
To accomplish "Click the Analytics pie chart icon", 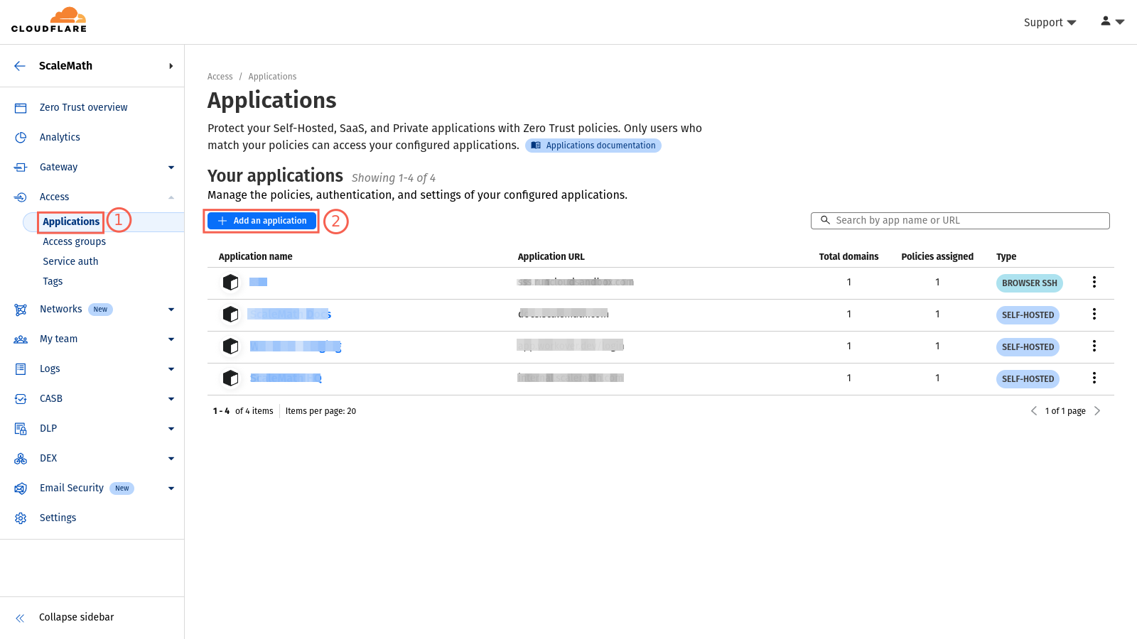I will (21, 138).
